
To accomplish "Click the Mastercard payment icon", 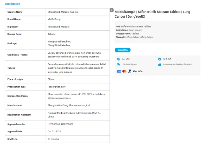I will [124, 71].
